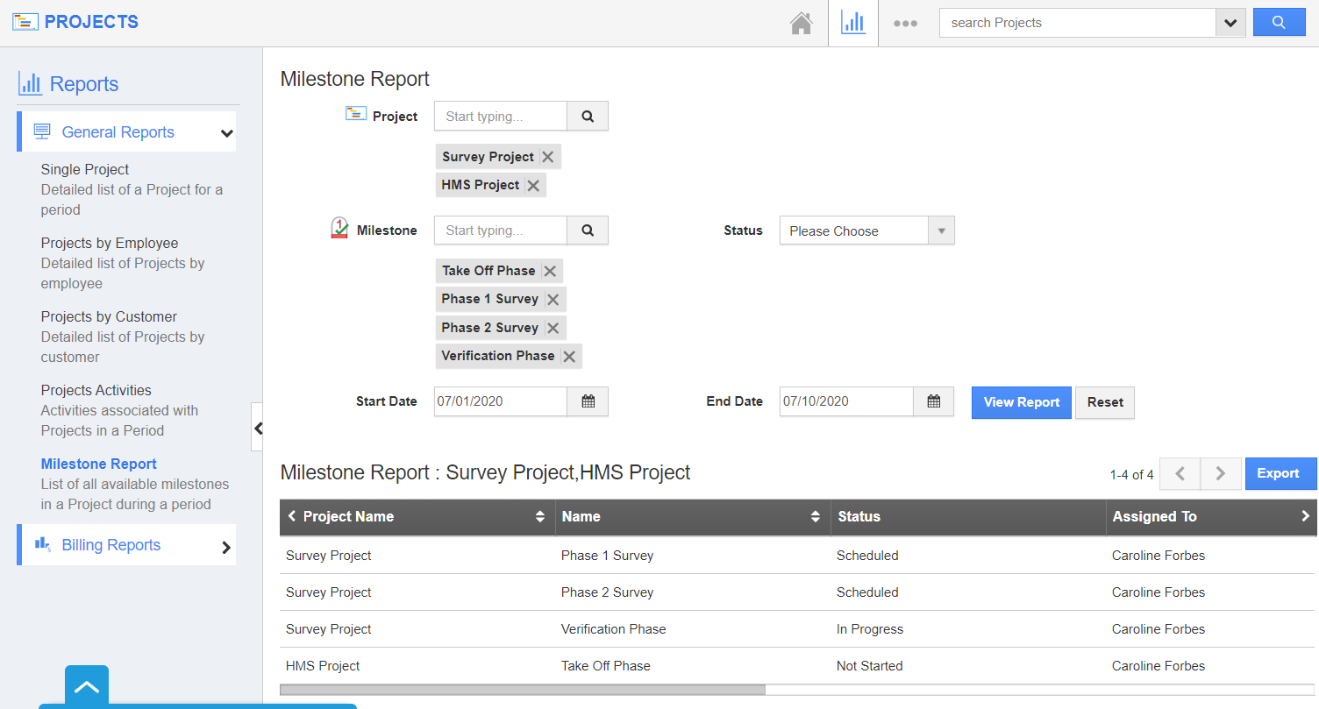Go to the Home icon
1319x709 pixels.
(x=801, y=24)
